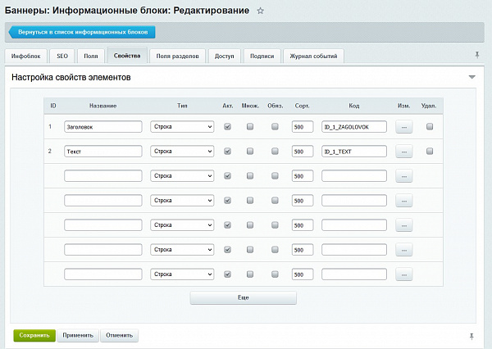Toggle multiple checkbox for Текст property
The height and width of the screenshot is (349, 492).
coord(250,151)
